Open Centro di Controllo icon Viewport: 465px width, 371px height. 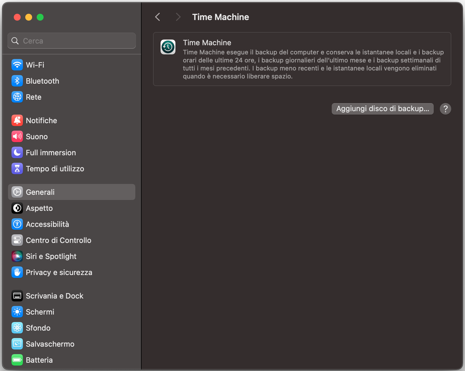point(17,240)
